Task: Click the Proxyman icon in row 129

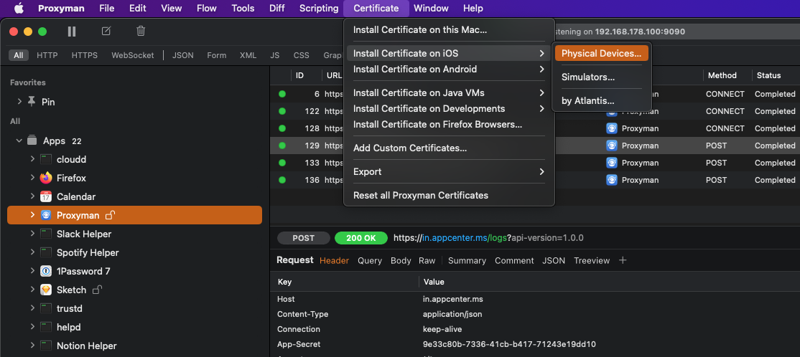Action: (611, 146)
